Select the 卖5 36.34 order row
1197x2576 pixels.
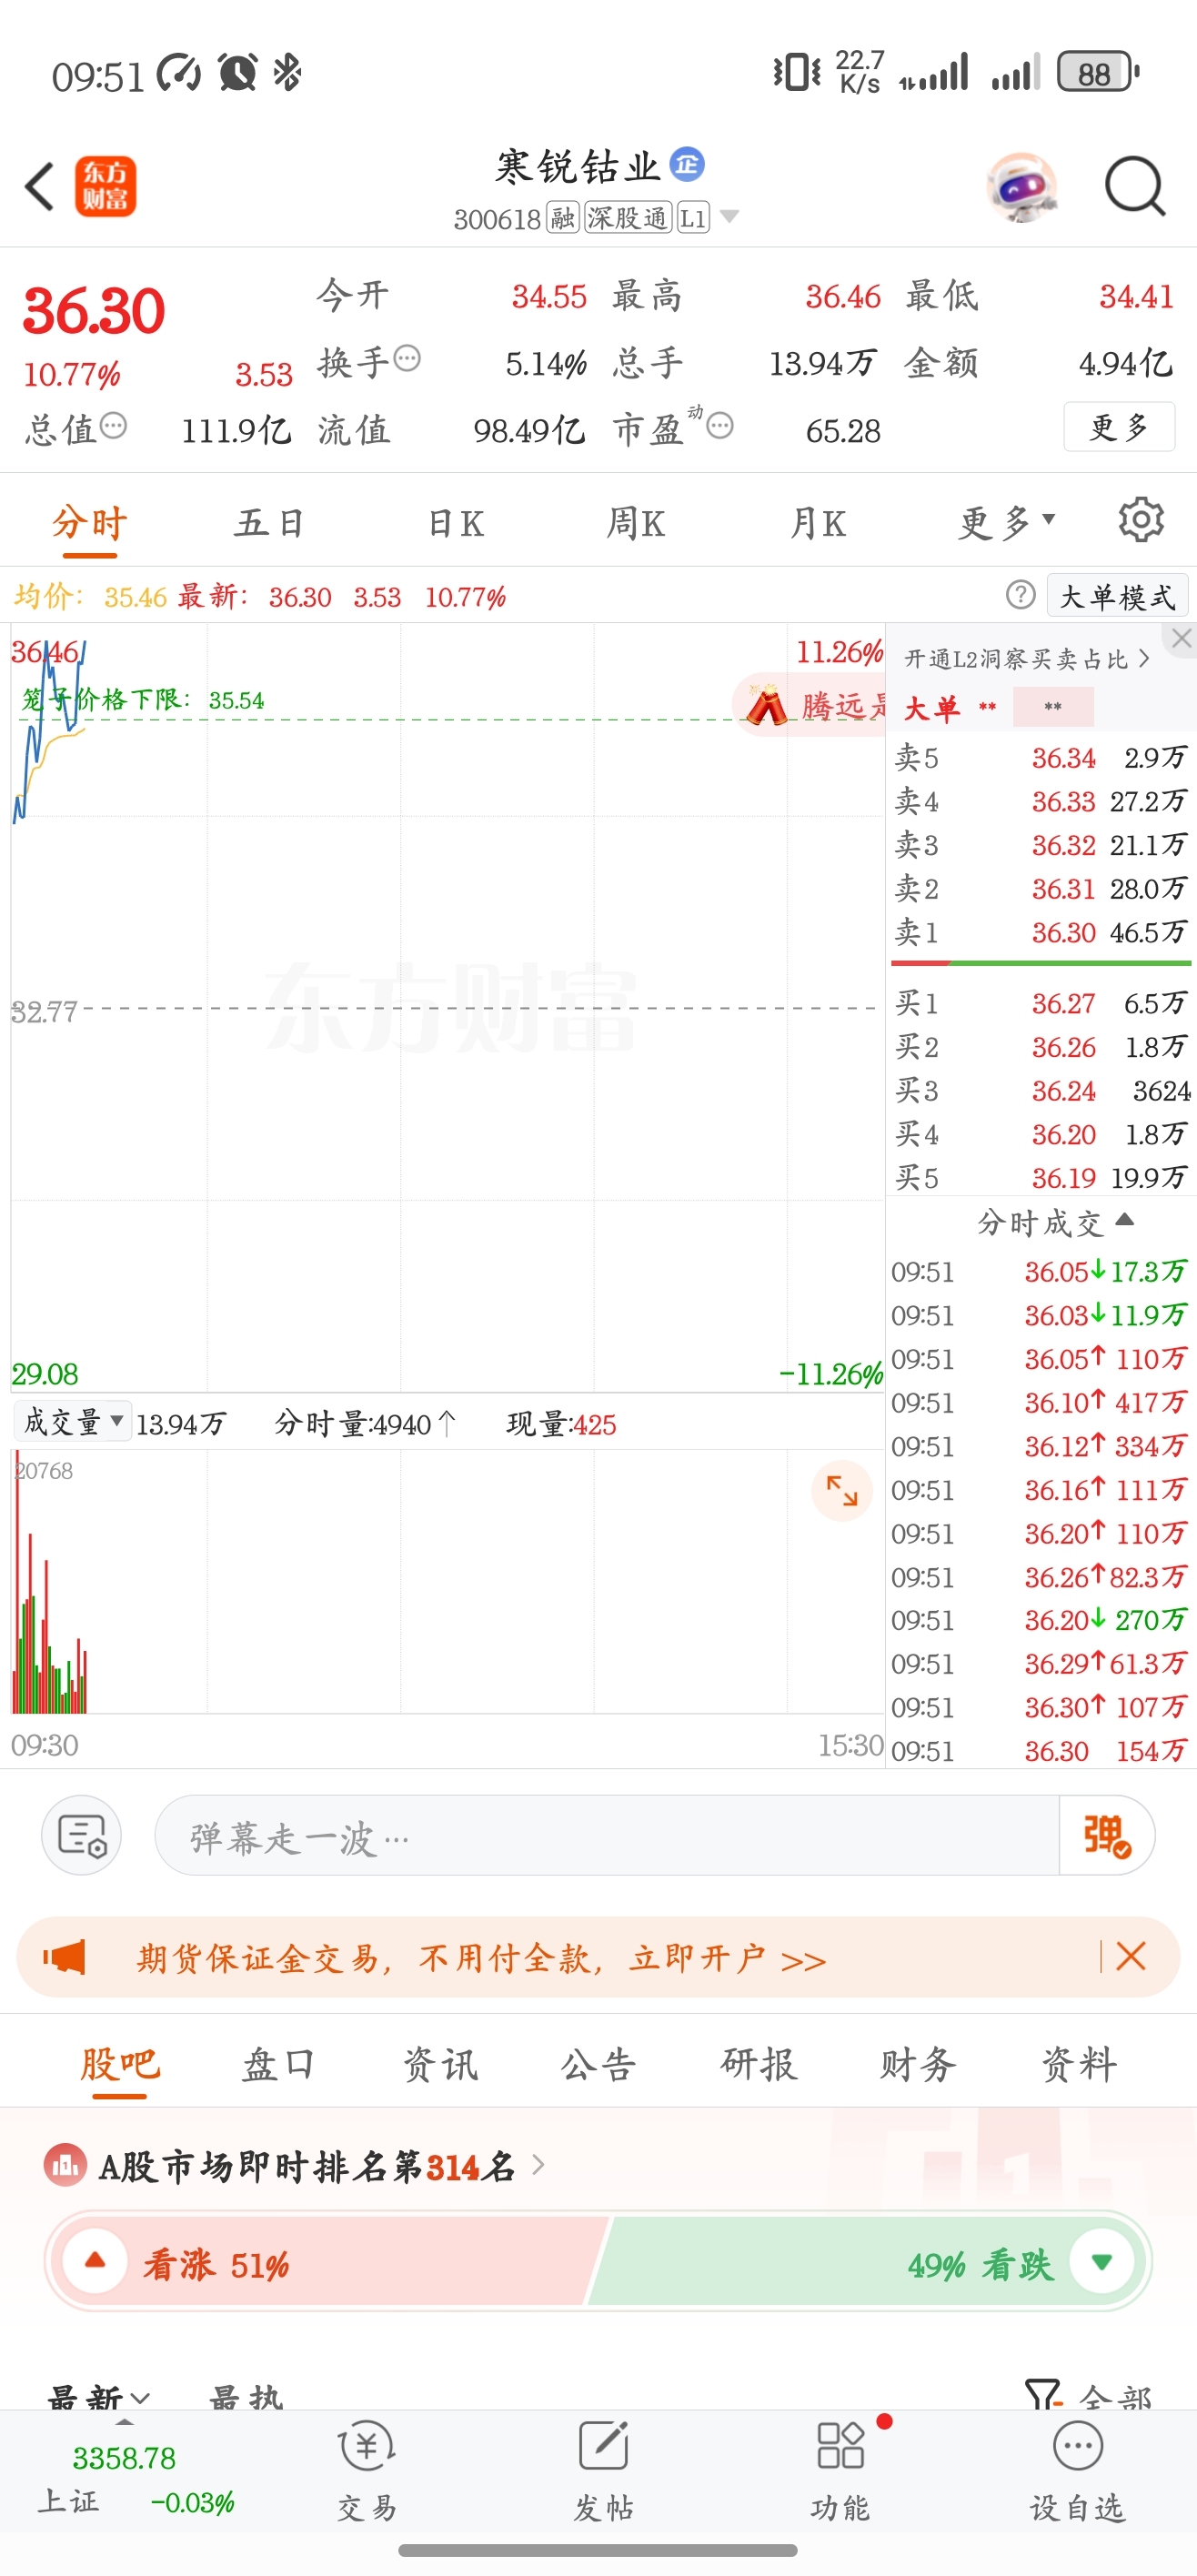coord(1040,757)
